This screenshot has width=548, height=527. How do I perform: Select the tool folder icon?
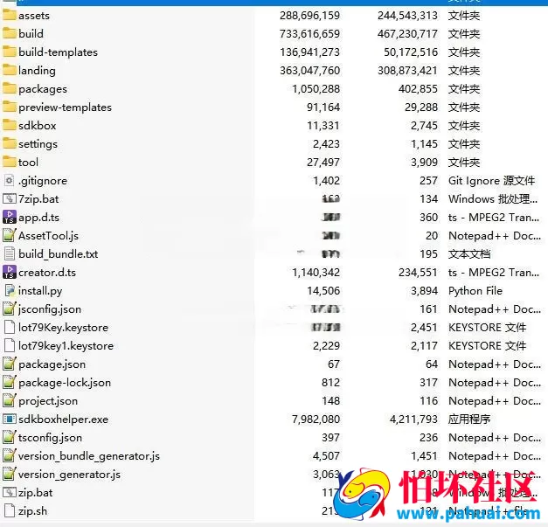pos(10,162)
